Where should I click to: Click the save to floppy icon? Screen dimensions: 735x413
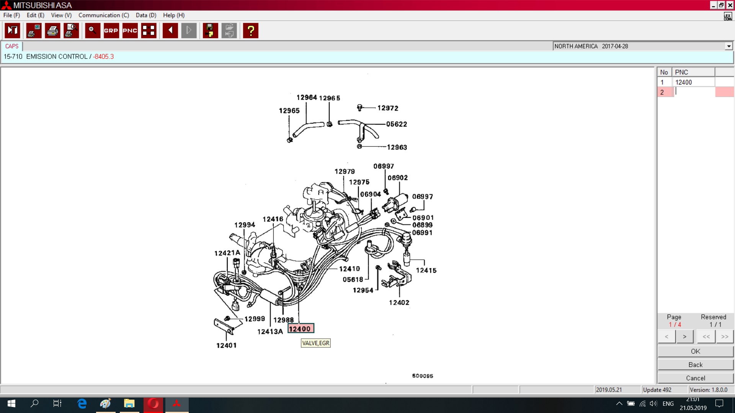point(210,31)
